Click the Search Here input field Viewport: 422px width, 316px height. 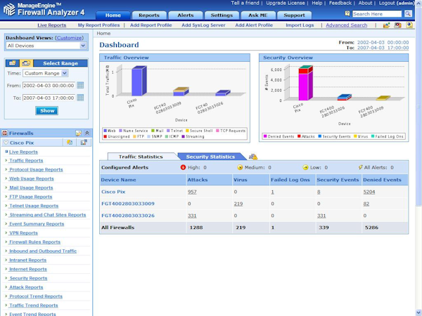377,14
